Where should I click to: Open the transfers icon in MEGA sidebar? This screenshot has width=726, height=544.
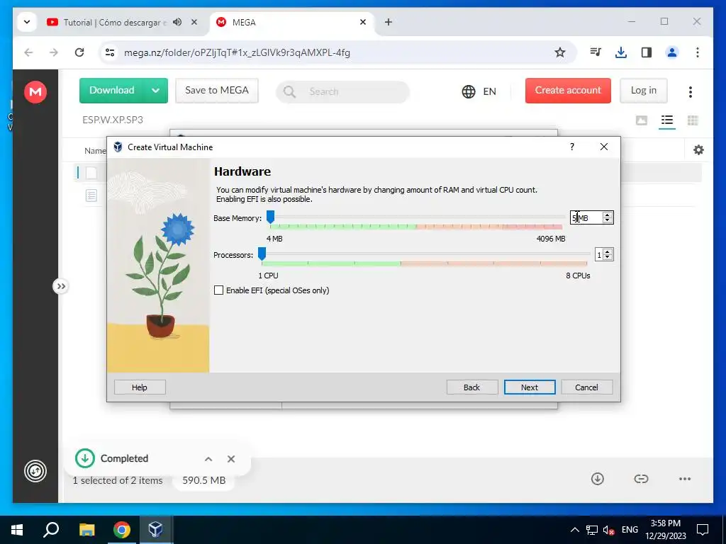coord(35,471)
